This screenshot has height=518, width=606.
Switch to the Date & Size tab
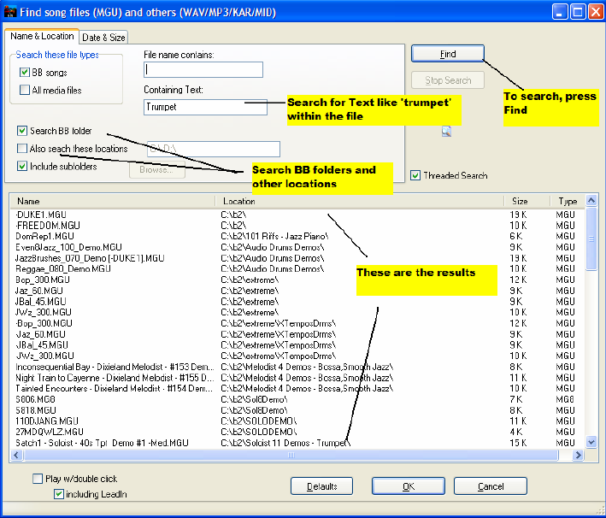point(103,38)
